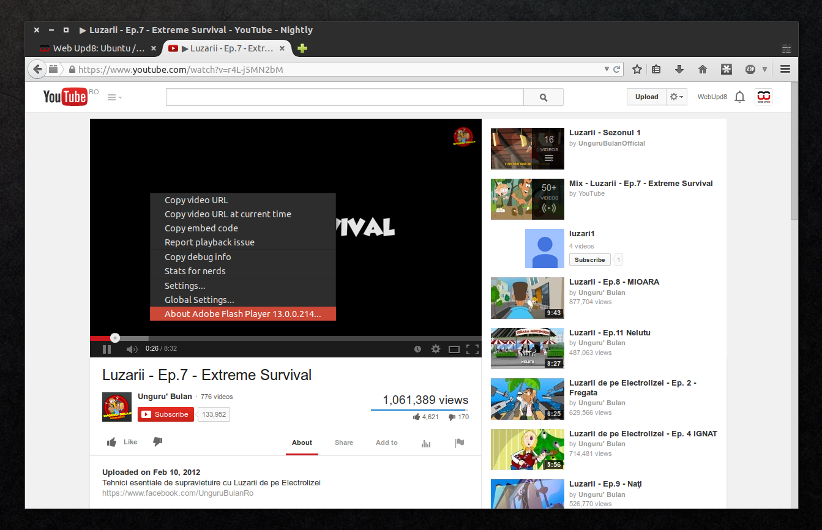Open the WebUpd8 account avatar

click(764, 97)
